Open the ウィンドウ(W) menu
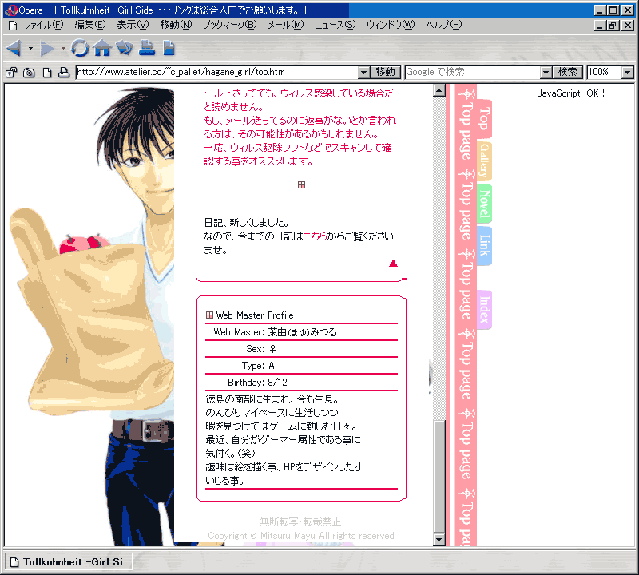 click(x=391, y=25)
